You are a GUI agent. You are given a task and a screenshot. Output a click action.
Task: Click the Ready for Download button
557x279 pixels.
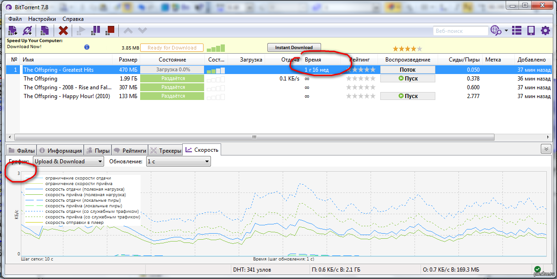[172, 48]
